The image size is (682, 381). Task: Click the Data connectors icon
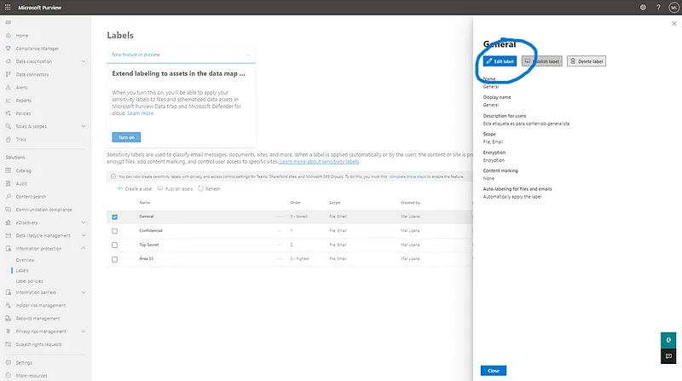click(x=9, y=74)
